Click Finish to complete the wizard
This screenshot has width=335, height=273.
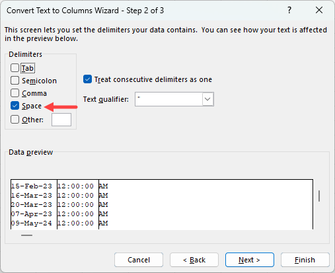305,260
